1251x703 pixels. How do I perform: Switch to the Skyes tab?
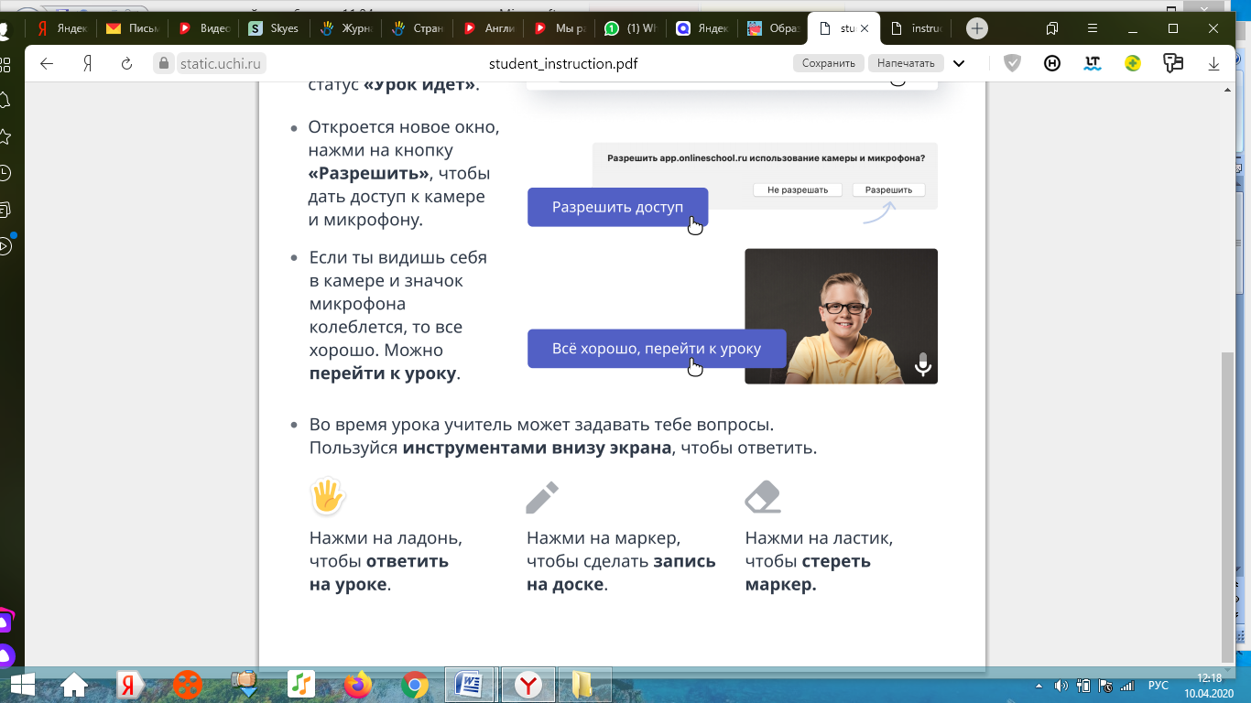[275, 28]
